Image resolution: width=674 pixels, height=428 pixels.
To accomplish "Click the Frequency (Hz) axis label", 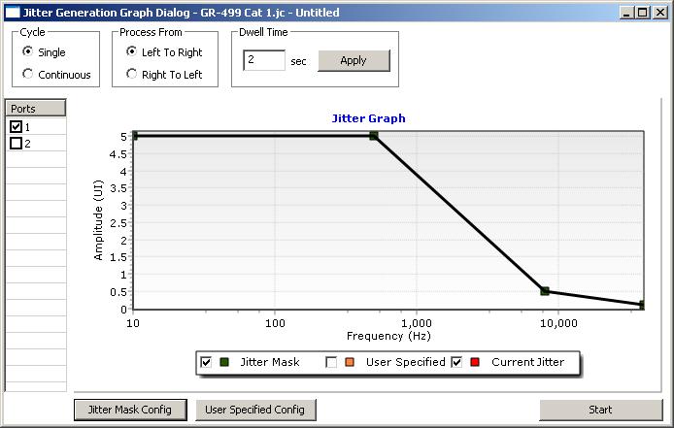I will point(388,336).
